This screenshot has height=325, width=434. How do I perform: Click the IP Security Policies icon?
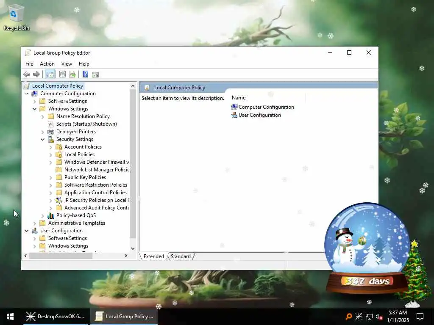(x=58, y=200)
